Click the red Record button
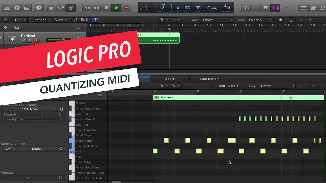The height and width of the screenshot is (183, 326). (x=126, y=8)
